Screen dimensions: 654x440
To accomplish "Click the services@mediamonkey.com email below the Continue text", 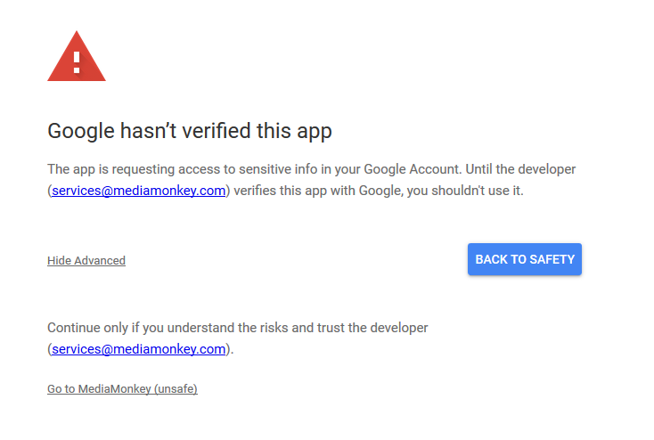I will pyautogui.click(x=139, y=349).
